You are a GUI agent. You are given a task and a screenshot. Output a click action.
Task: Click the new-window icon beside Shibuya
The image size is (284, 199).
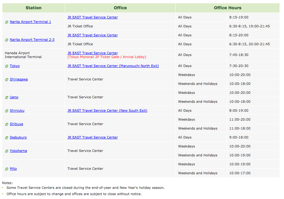(x=7, y=124)
